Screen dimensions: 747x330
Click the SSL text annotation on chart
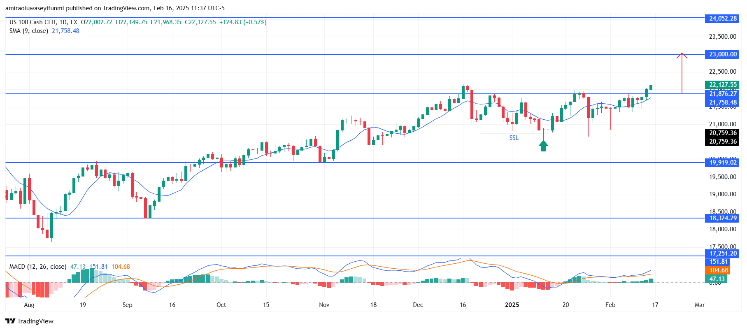click(x=514, y=138)
